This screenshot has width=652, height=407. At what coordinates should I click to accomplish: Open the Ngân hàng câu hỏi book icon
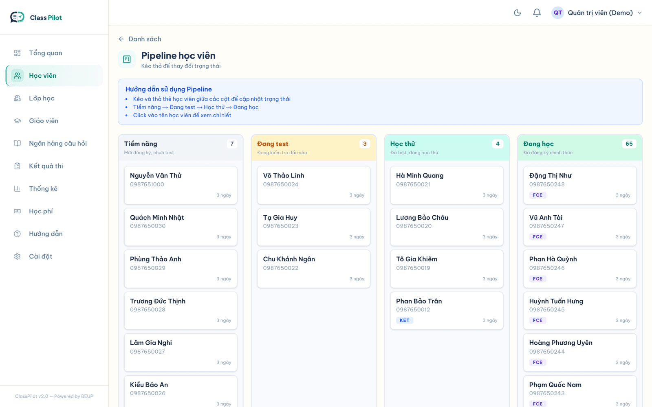tap(17, 143)
